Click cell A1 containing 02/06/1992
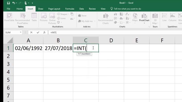The width and height of the screenshot is (182, 102). pos(28,48)
